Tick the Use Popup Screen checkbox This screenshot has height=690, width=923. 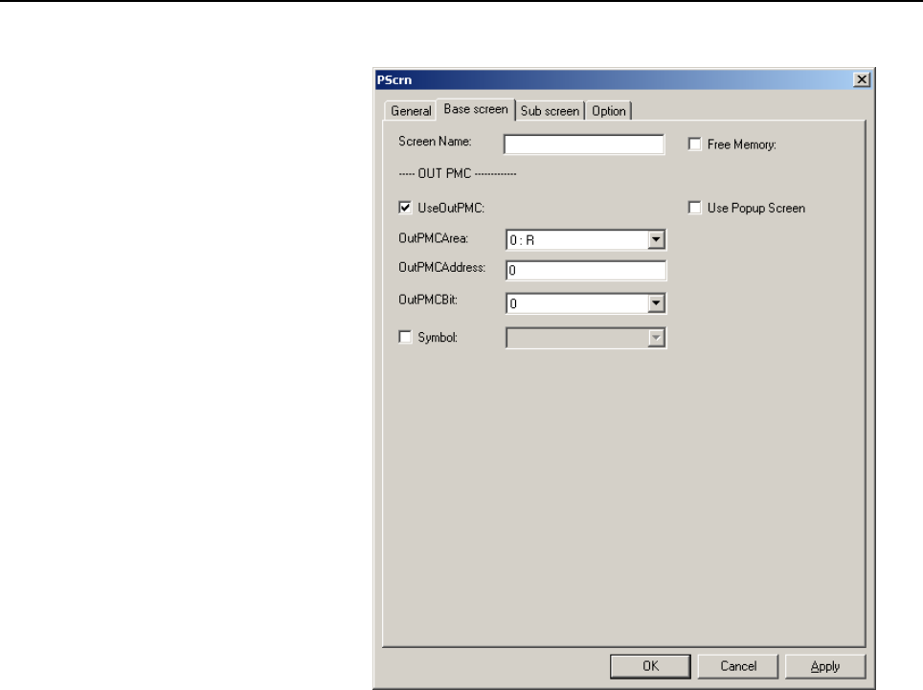pos(694,208)
